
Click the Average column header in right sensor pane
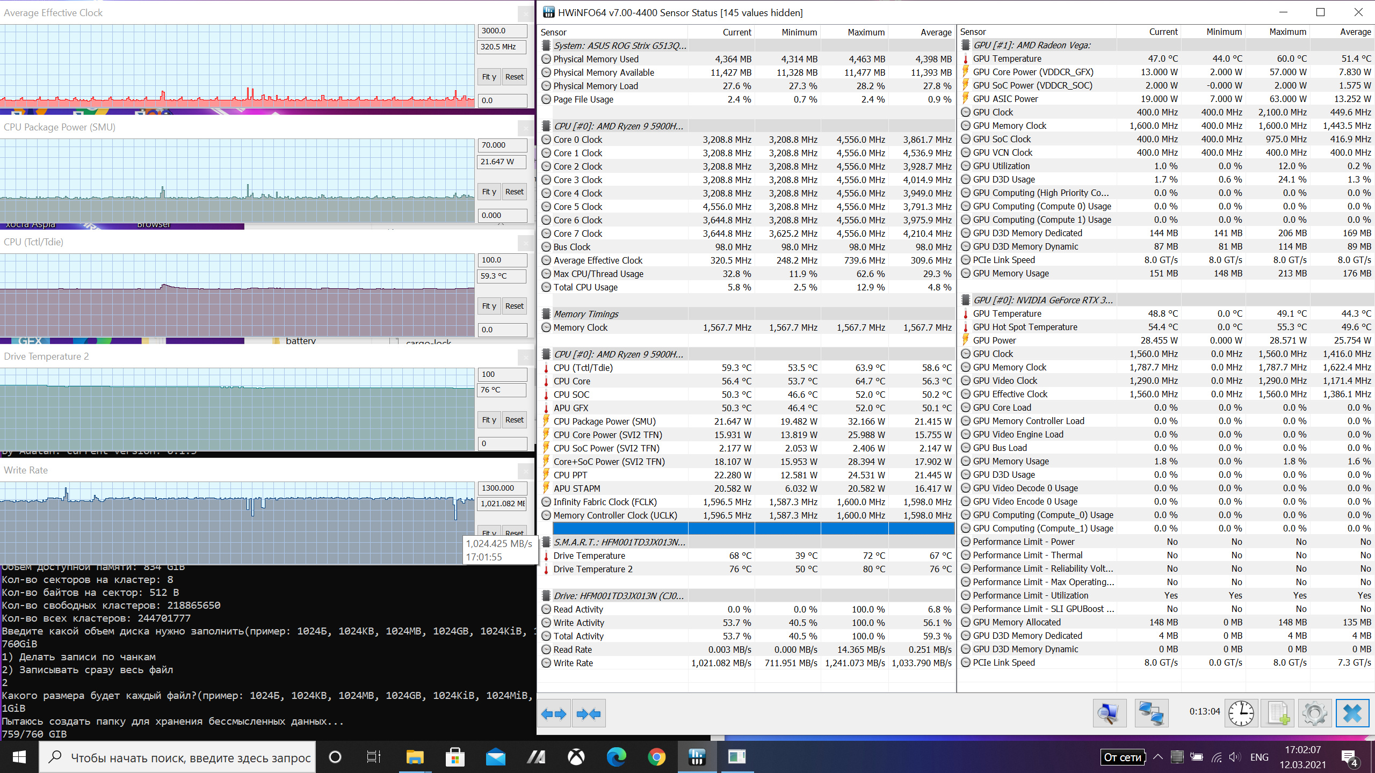pyautogui.click(x=1342, y=32)
